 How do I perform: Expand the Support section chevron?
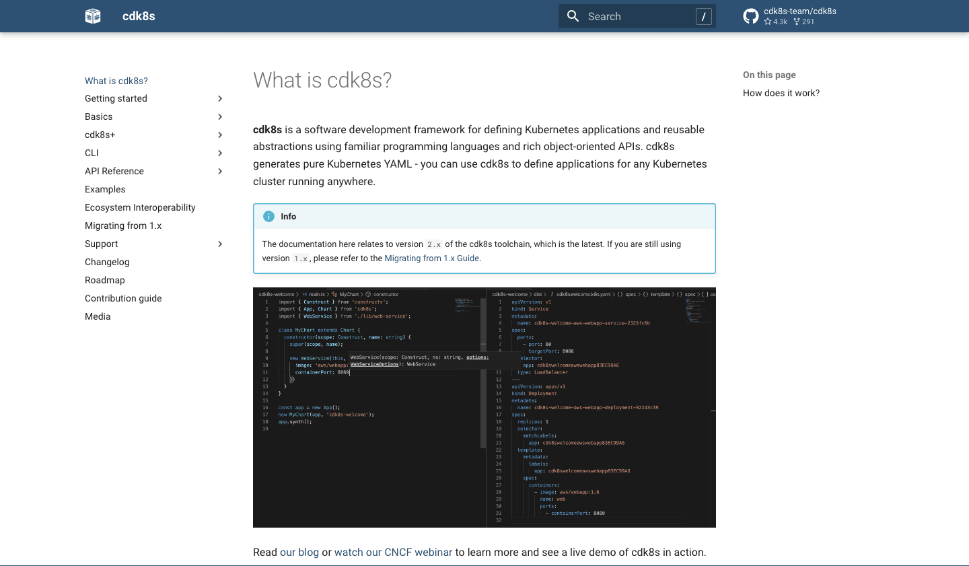click(x=220, y=244)
